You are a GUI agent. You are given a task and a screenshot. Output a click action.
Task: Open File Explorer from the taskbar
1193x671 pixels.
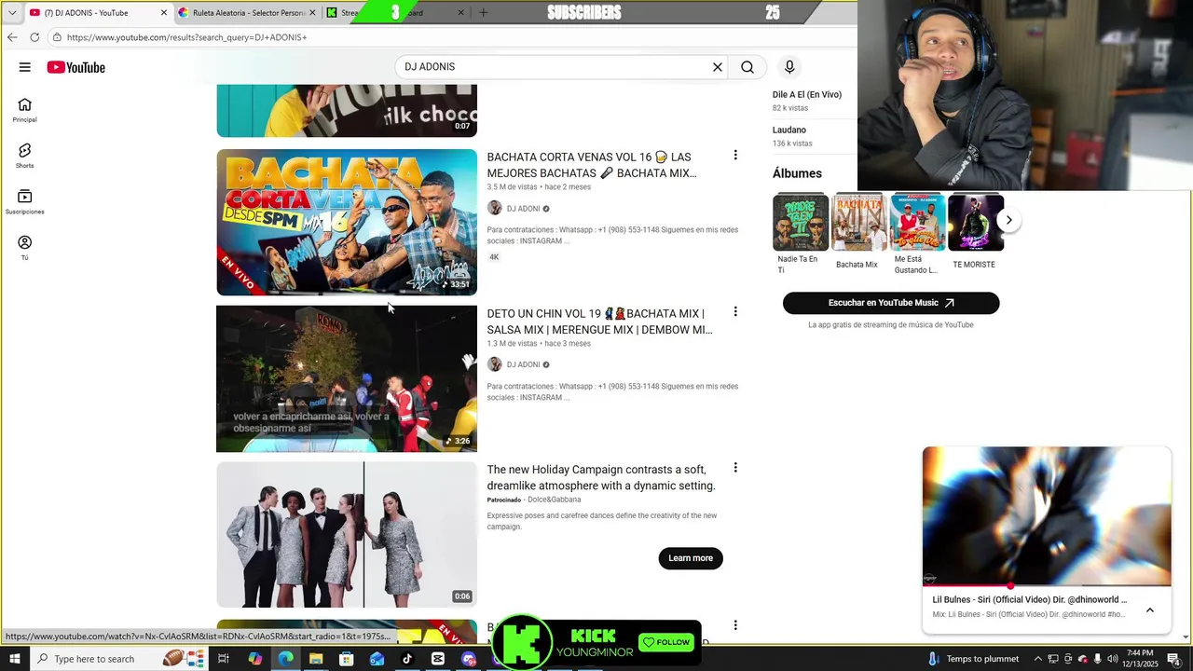[x=316, y=659]
